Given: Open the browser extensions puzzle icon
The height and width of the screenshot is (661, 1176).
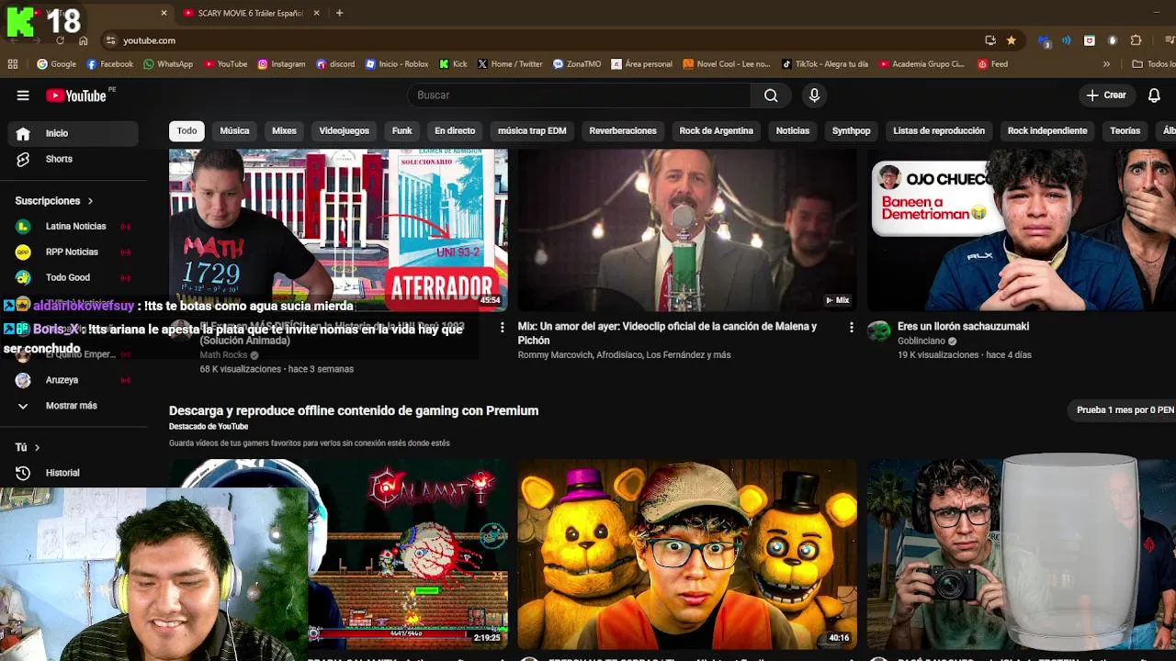Looking at the screenshot, I should (1136, 40).
